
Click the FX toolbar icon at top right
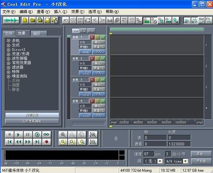209,20
